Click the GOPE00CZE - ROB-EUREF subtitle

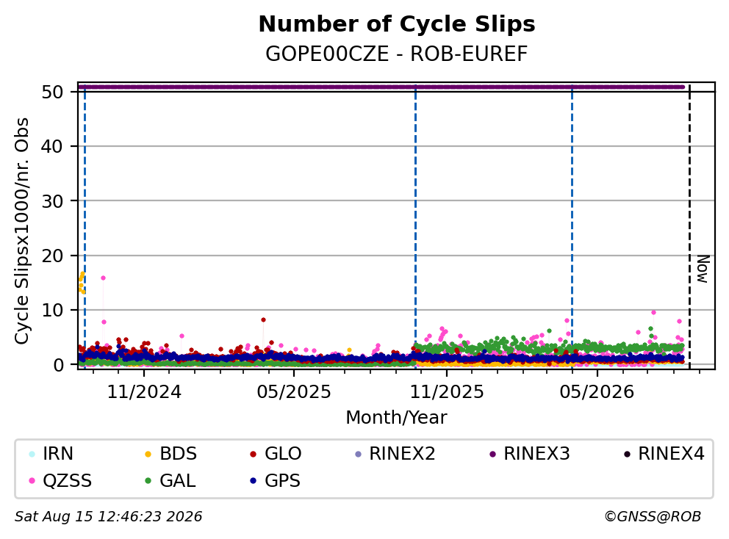pos(397,54)
